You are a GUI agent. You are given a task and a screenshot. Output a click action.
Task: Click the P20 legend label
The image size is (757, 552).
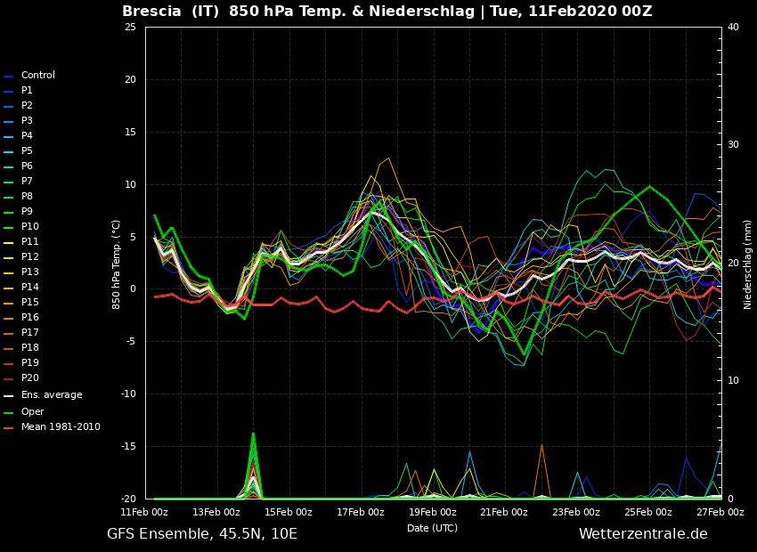(30, 377)
